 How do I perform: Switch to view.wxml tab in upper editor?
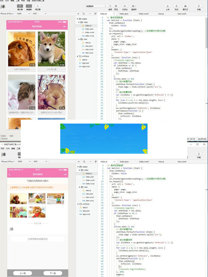(182, 14)
